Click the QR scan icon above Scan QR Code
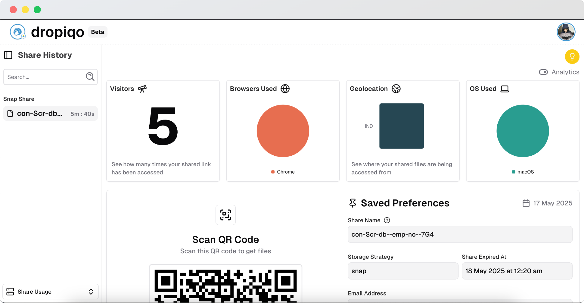 click(225, 215)
